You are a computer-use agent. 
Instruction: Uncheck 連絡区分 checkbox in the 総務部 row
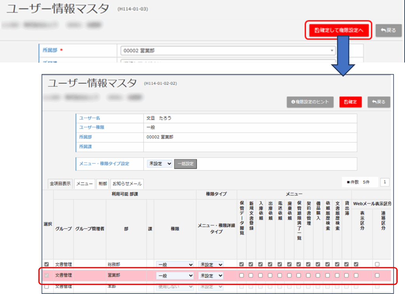click(x=377, y=264)
